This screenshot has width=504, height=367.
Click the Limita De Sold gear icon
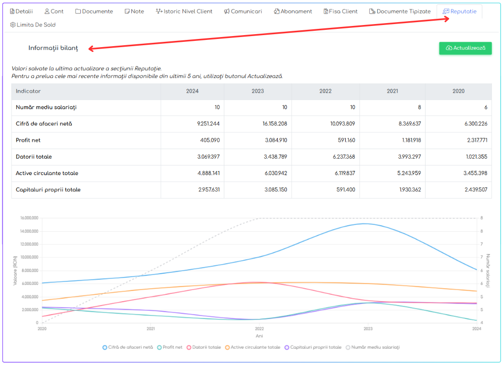pyautogui.click(x=13, y=25)
